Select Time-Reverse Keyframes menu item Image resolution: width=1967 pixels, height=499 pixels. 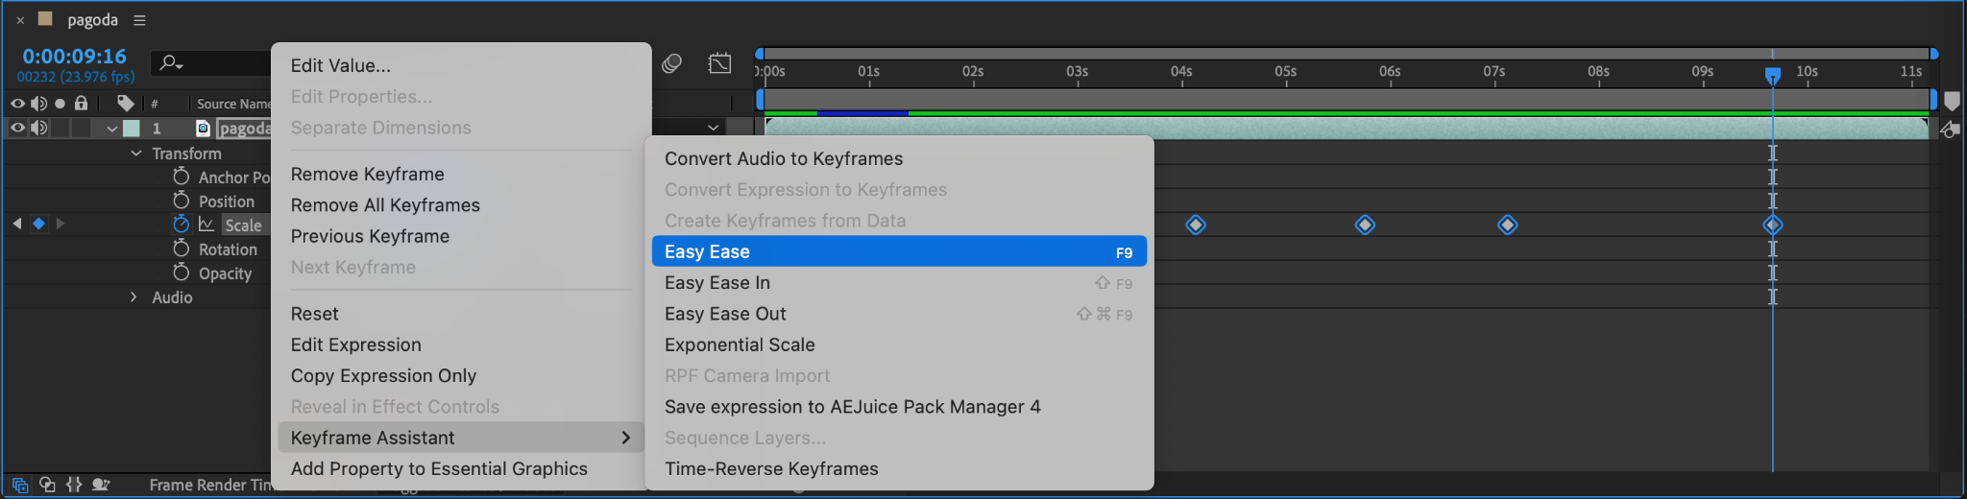click(x=771, y=468)
